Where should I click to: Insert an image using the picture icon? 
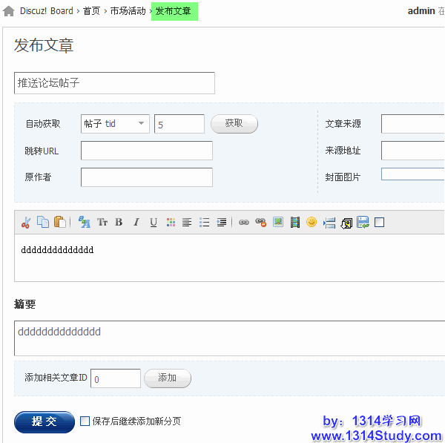click(x=278, y=222)
